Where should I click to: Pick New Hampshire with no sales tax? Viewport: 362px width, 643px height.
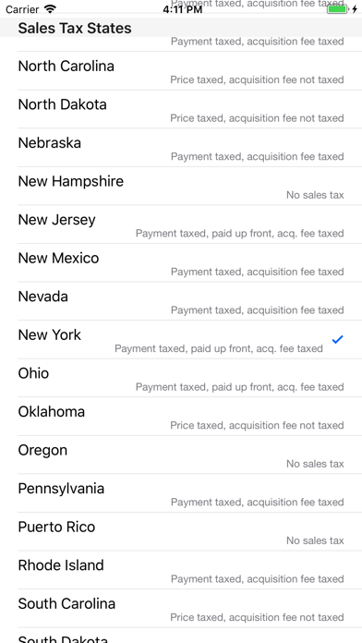tap(181, 187)
